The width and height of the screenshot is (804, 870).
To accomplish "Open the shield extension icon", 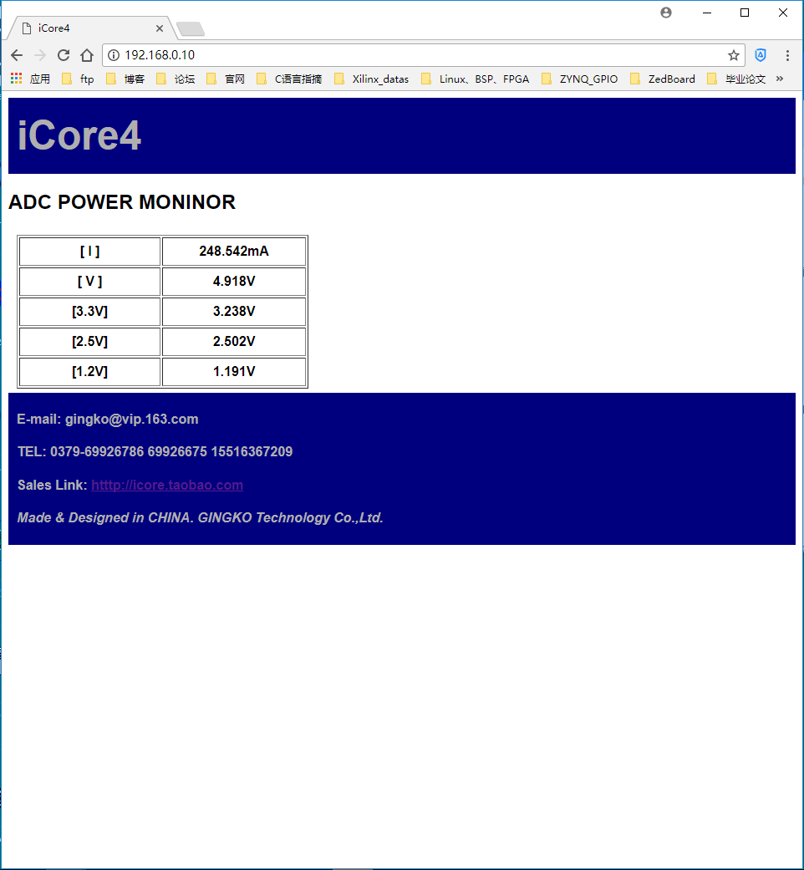I will click(x=760, y=55).
